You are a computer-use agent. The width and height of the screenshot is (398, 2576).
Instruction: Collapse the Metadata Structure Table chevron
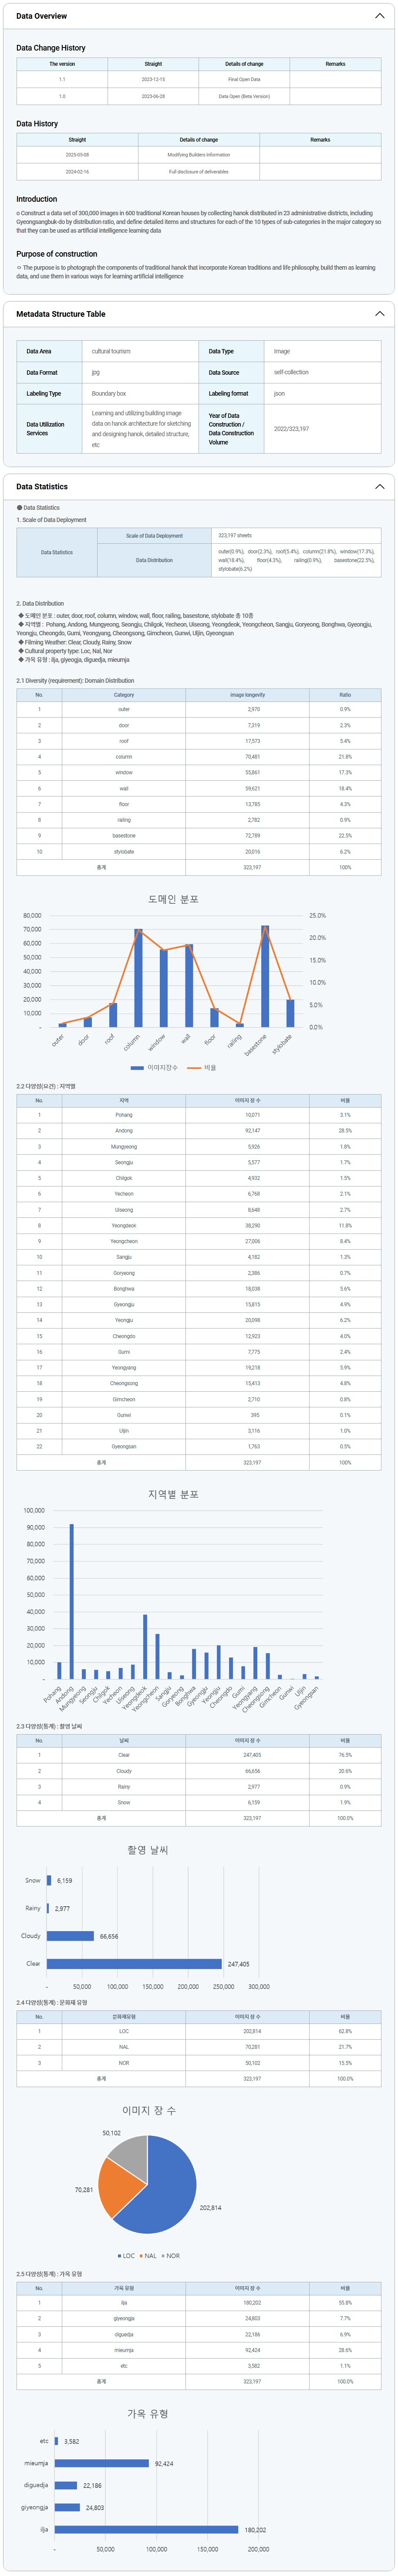tap(379, 314)
